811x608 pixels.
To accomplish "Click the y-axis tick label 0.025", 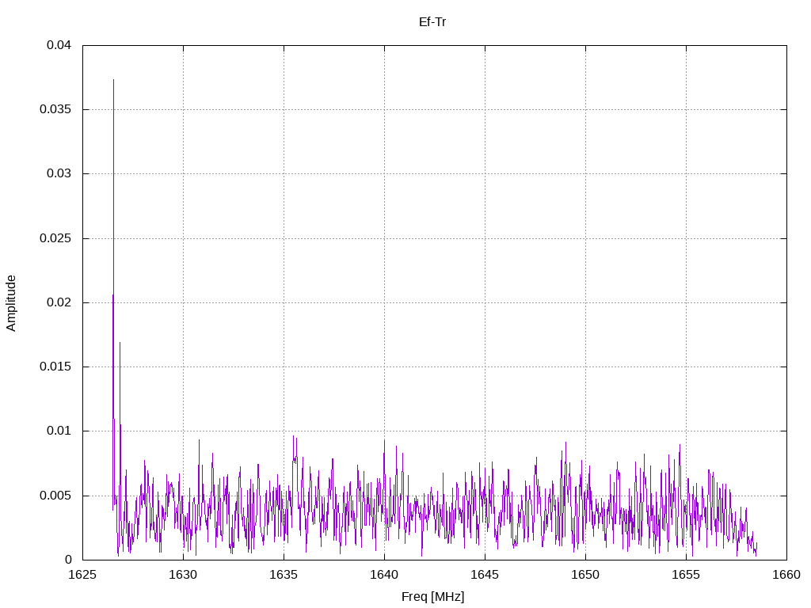I will coord(55,238).
